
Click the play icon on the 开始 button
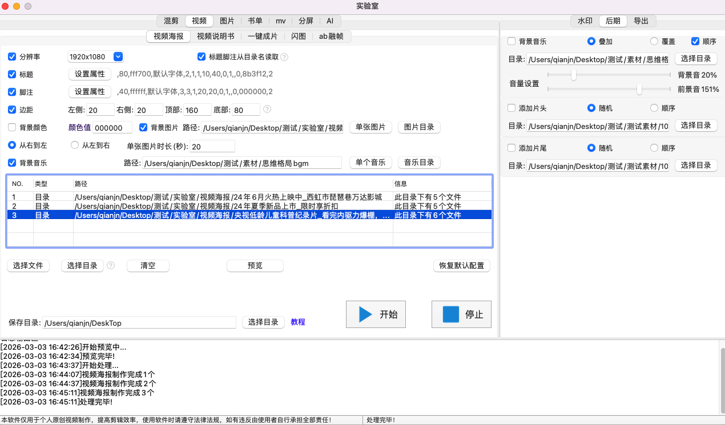point(364,314)
